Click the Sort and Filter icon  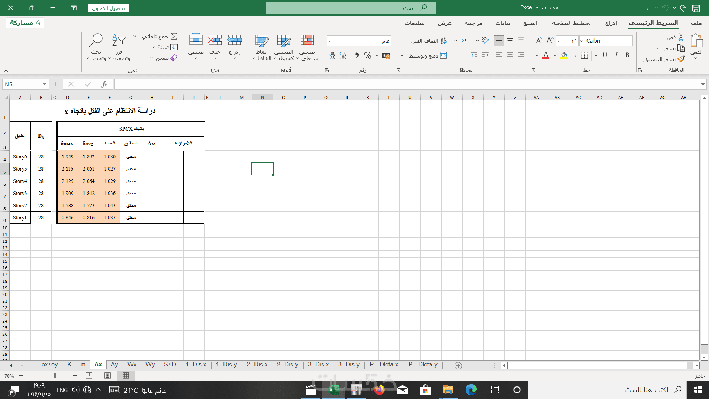[x=119, y=41]
